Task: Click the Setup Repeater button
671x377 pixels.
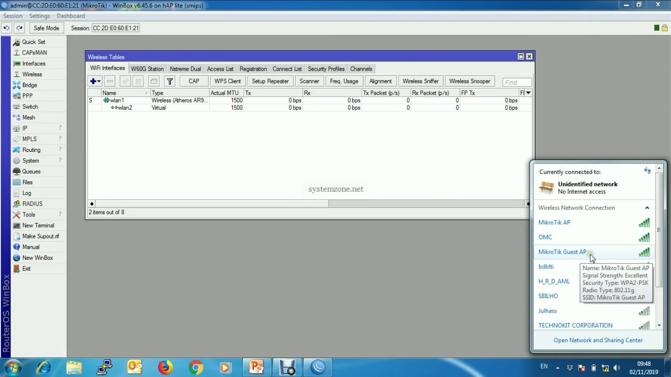Action: pos(270,81)
